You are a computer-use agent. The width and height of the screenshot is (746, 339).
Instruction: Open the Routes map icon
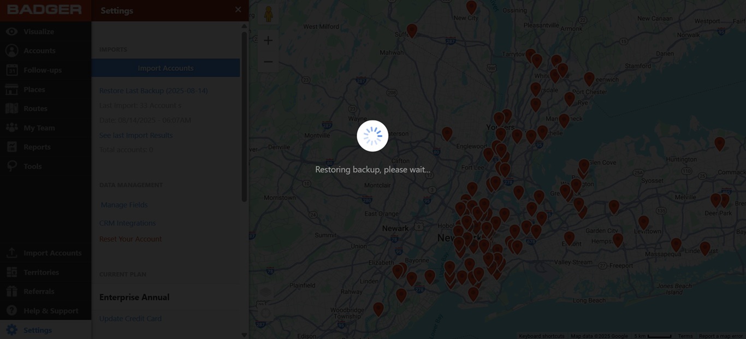(11, 108)
